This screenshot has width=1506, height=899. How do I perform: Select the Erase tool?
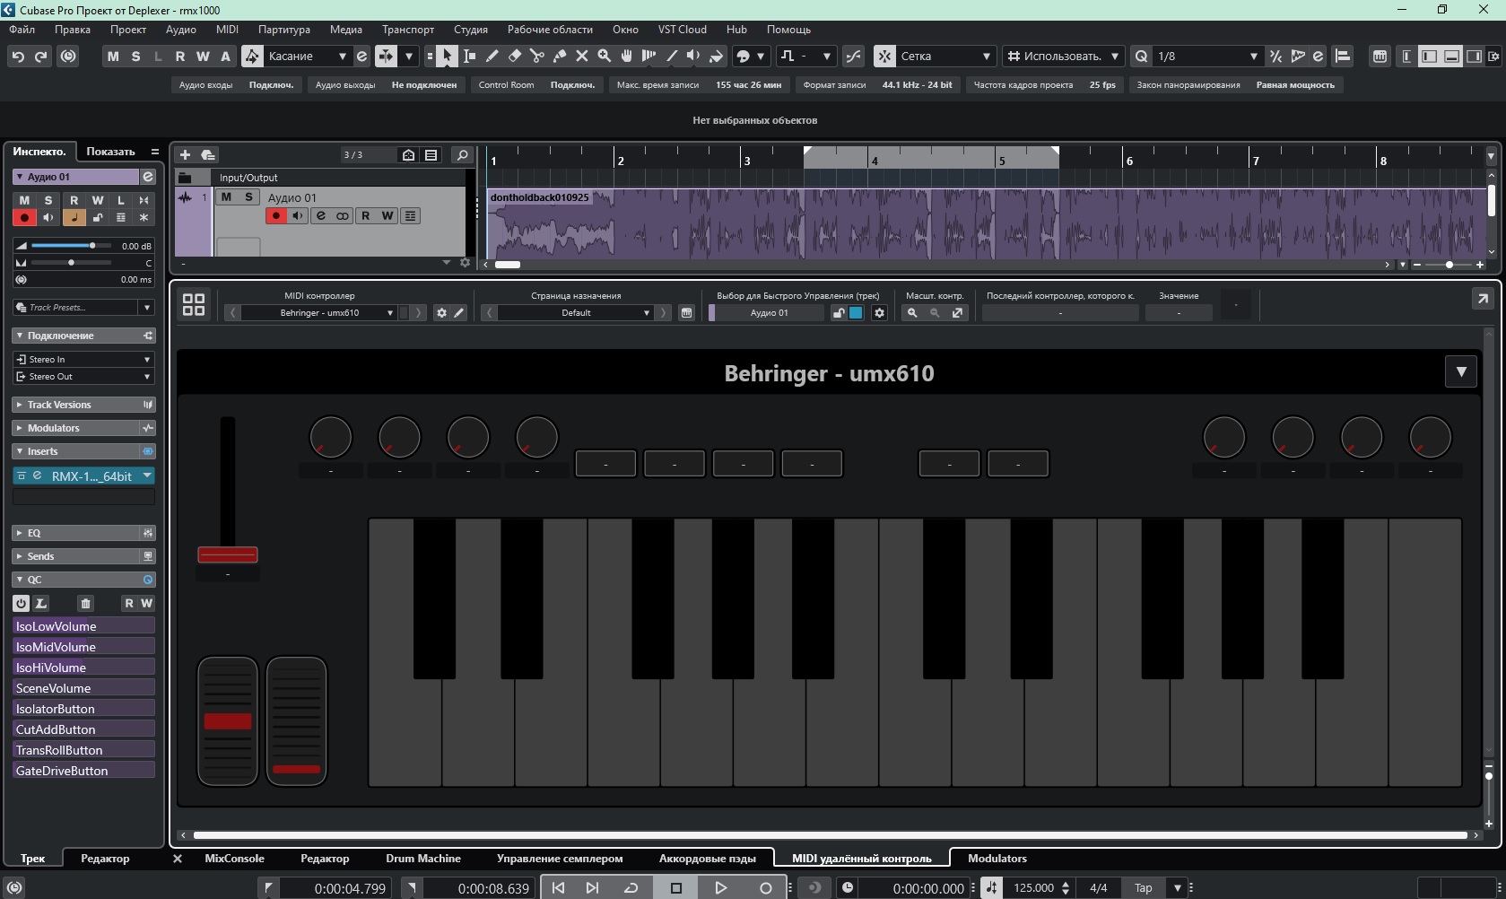(514, 56)
